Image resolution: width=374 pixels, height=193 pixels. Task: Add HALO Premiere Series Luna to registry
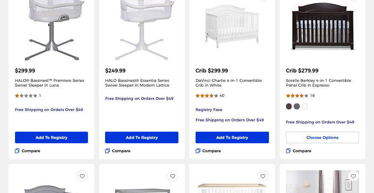51,137
